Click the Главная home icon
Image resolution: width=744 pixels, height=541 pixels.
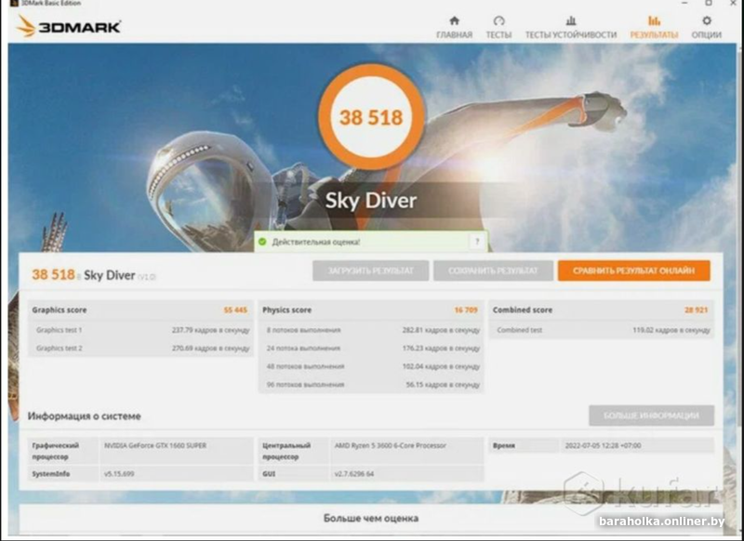454,20
